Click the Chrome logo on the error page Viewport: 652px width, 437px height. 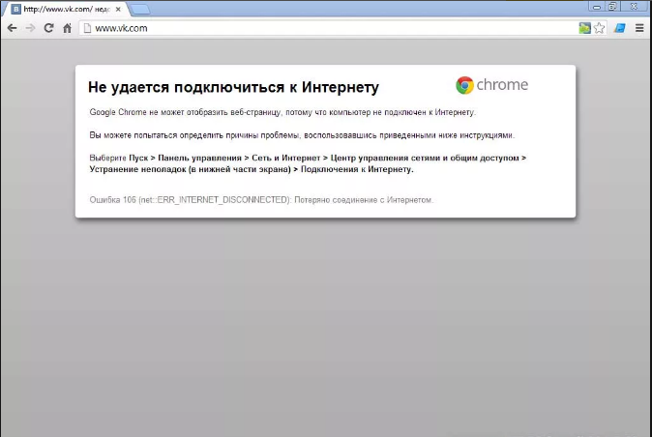tap(492, 85)
